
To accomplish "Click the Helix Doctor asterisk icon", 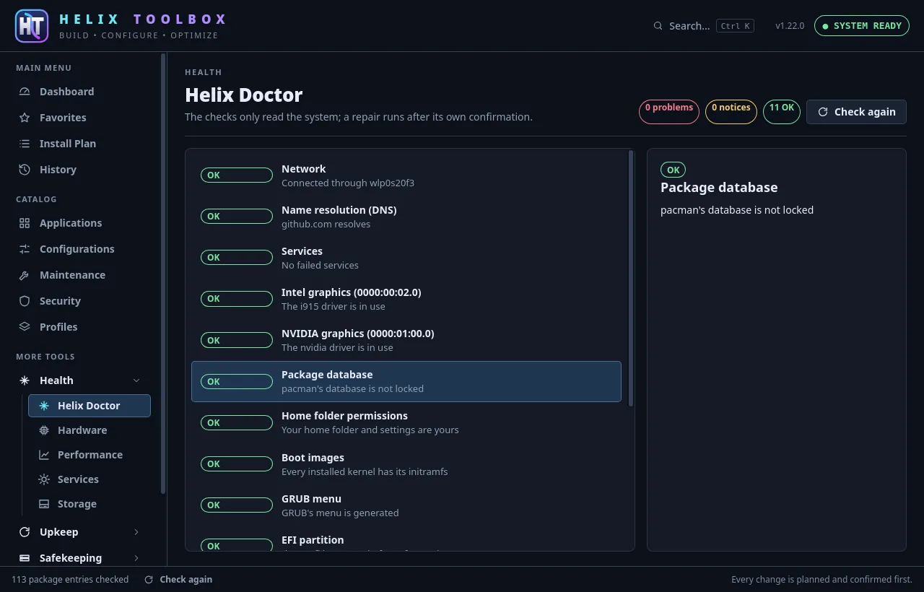I will coord(44,406).
